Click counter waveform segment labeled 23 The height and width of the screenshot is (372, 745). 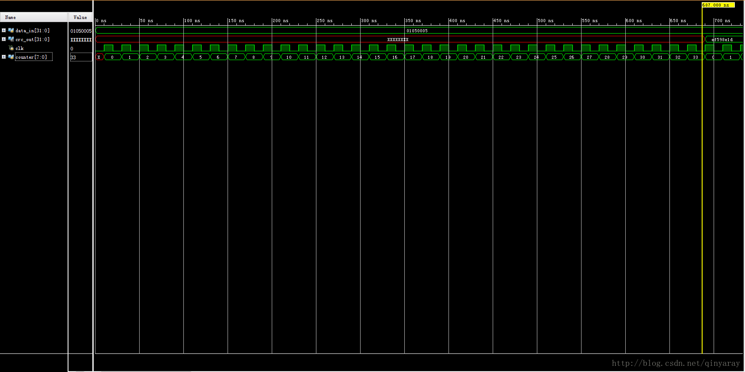(x=519, y=57)
